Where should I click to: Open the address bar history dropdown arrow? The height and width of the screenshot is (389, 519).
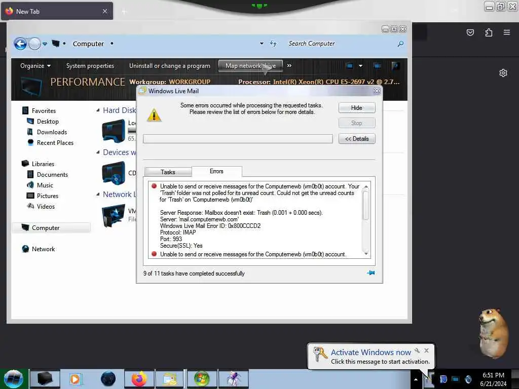(x=262, y=44)
